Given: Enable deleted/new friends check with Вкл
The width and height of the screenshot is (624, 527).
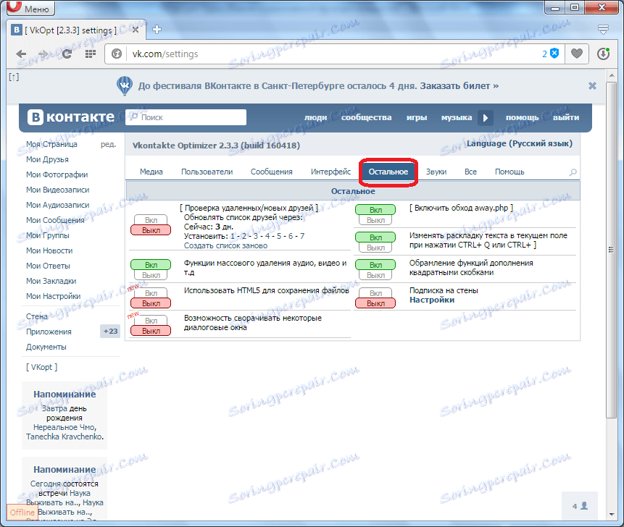Looking at the screenshot, I should click(151, 220).
